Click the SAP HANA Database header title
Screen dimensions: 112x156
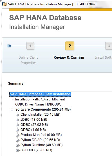(x=45, y=18)
